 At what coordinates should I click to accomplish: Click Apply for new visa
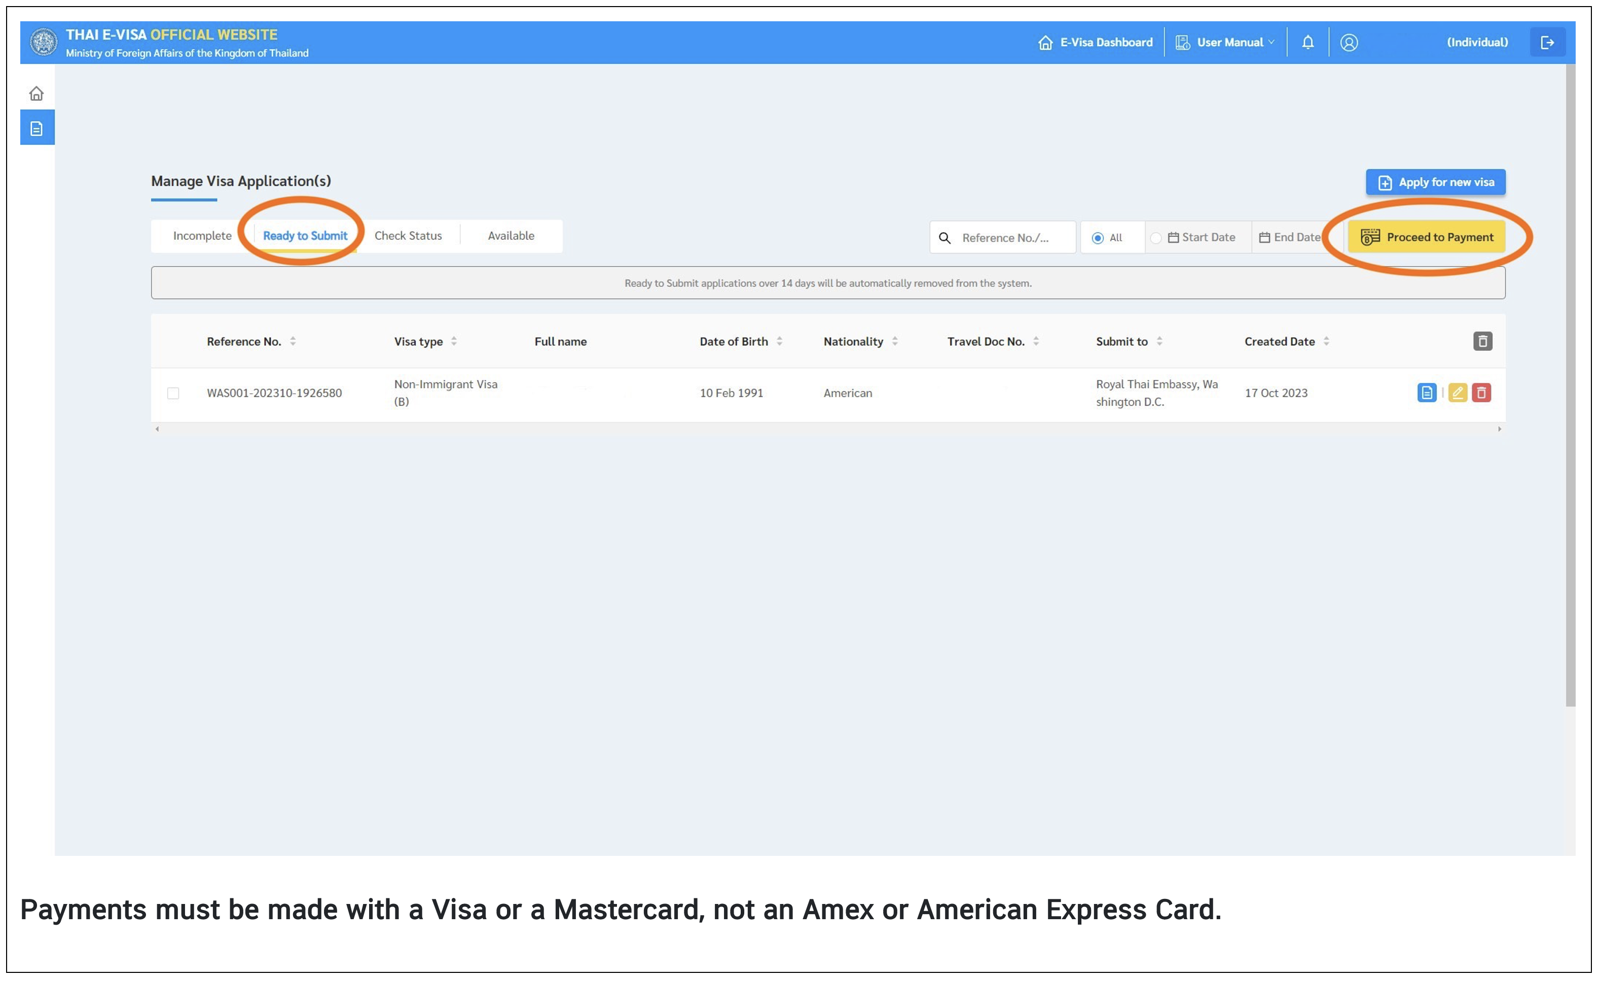pyautogui.click(x=1435, y=182)
